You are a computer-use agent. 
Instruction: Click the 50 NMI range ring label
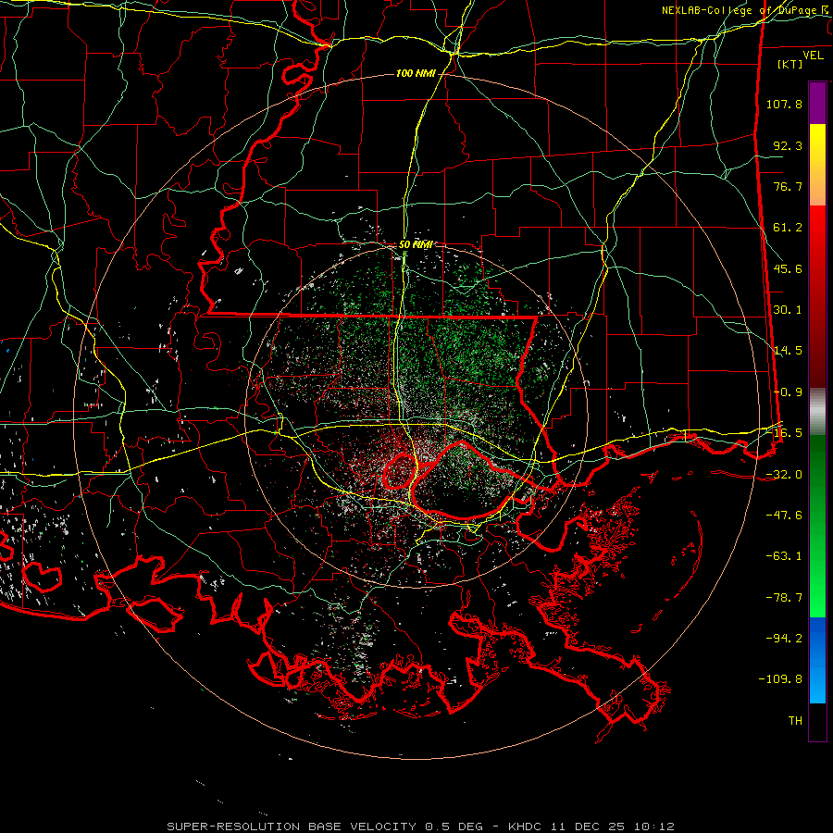[x=416, y=245]
